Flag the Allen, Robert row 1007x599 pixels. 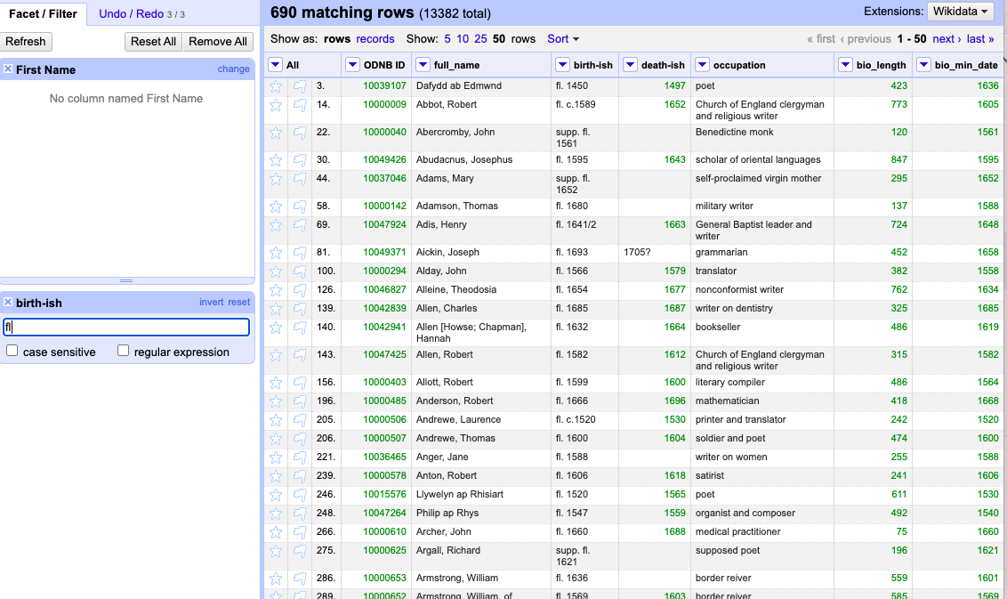(x=300, y=355)
